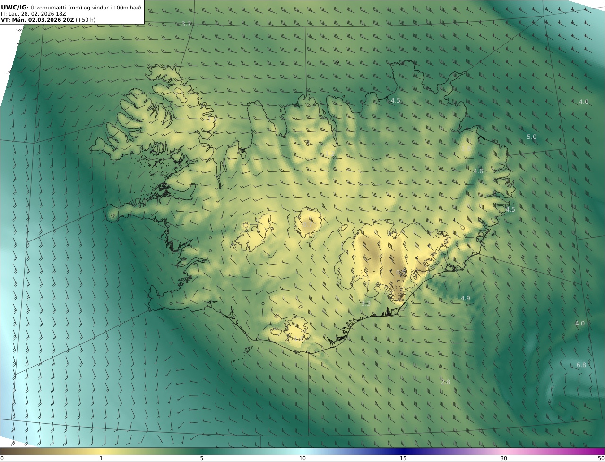Click the colorbar tick label 30
The height and width of the screenshot is (462, 605).
(504, 458)
